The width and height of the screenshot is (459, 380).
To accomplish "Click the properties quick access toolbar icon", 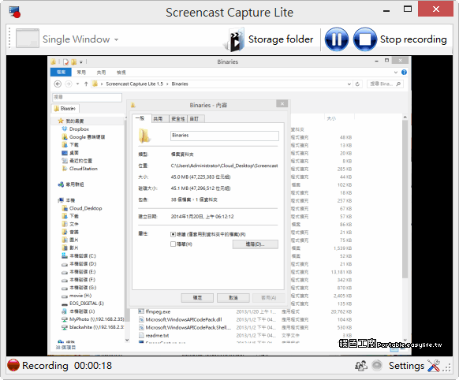I will 66,61.
